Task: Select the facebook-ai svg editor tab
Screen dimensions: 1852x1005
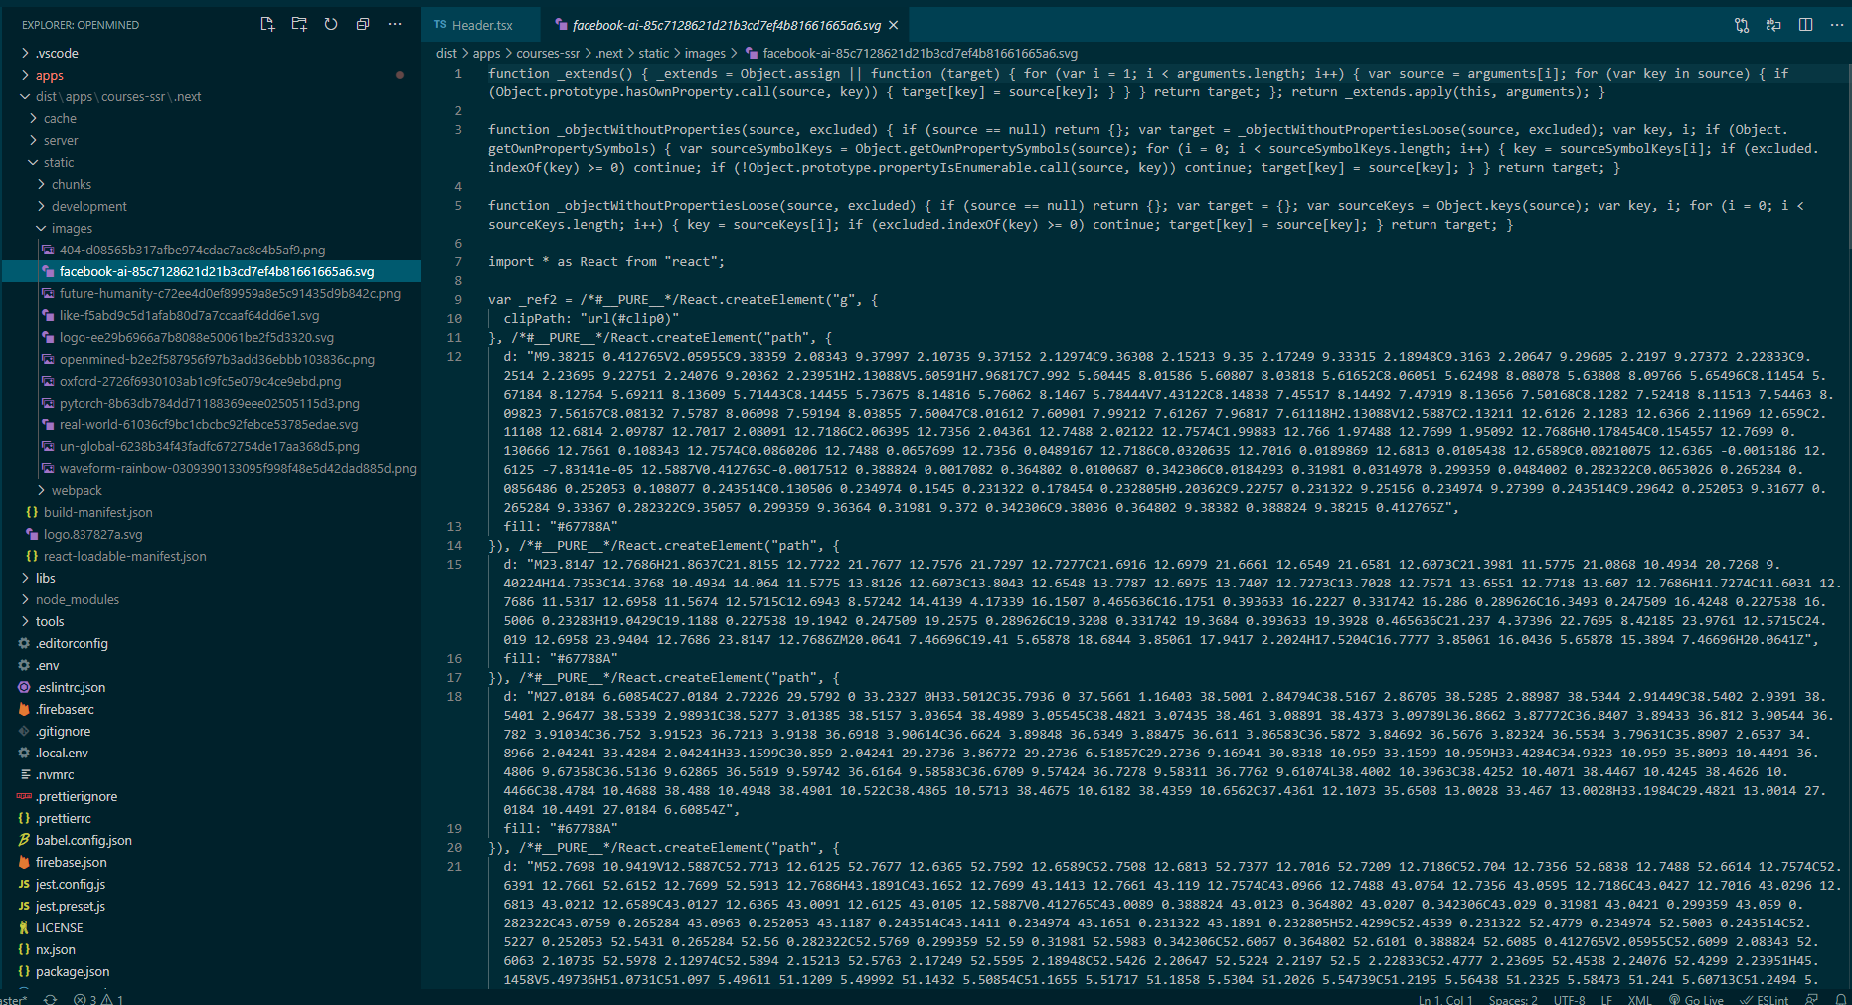Action: point(726,25)
